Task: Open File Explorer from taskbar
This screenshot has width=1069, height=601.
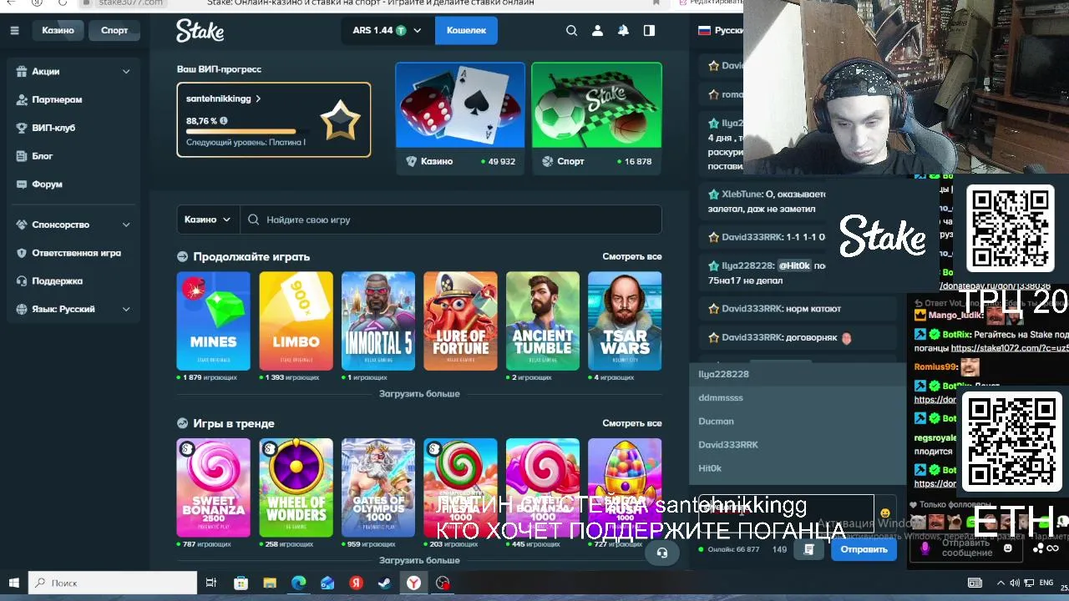Action: [269, 583]
